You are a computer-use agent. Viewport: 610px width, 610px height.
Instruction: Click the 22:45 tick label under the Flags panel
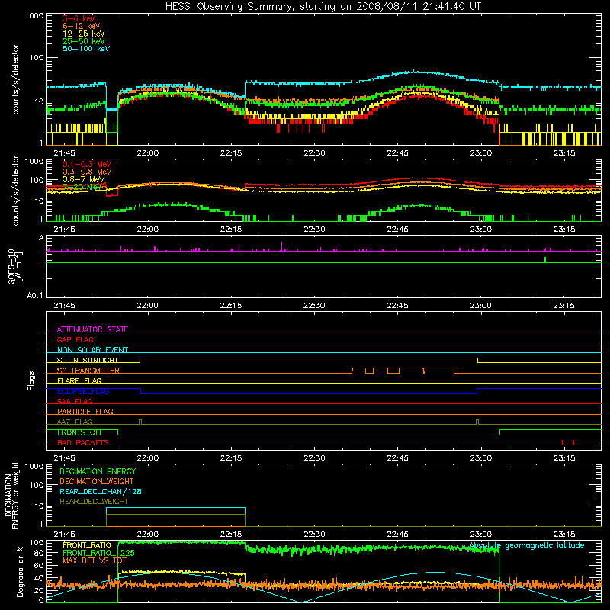coord(397,458)
